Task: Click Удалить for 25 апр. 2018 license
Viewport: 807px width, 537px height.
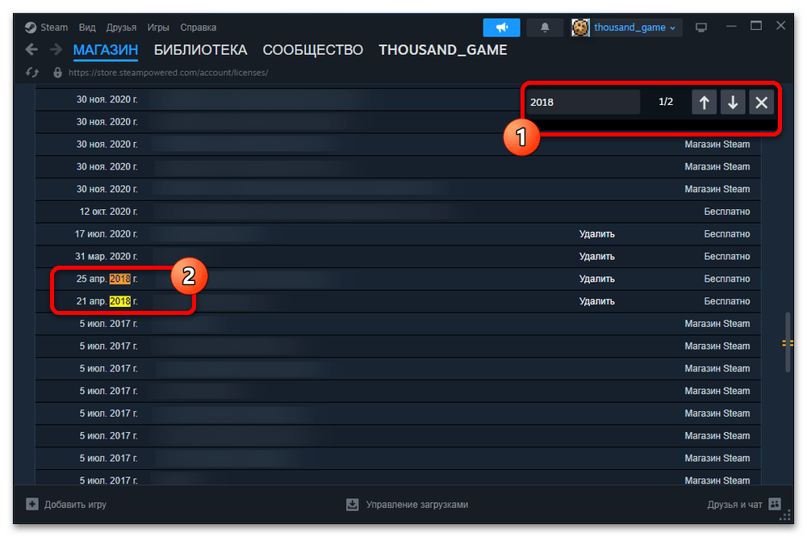Action: [x=596, y=279]
